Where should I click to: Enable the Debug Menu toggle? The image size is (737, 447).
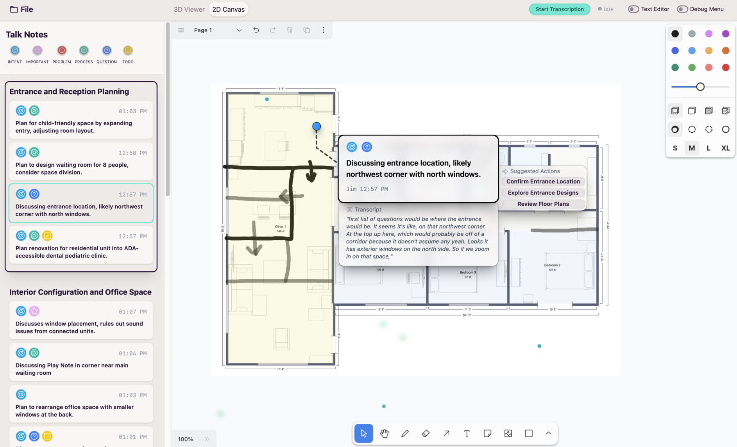pos(682,9)
